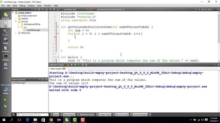Open the Tools menu
Viewport: 220px width, 123px height.
[39, 5]
